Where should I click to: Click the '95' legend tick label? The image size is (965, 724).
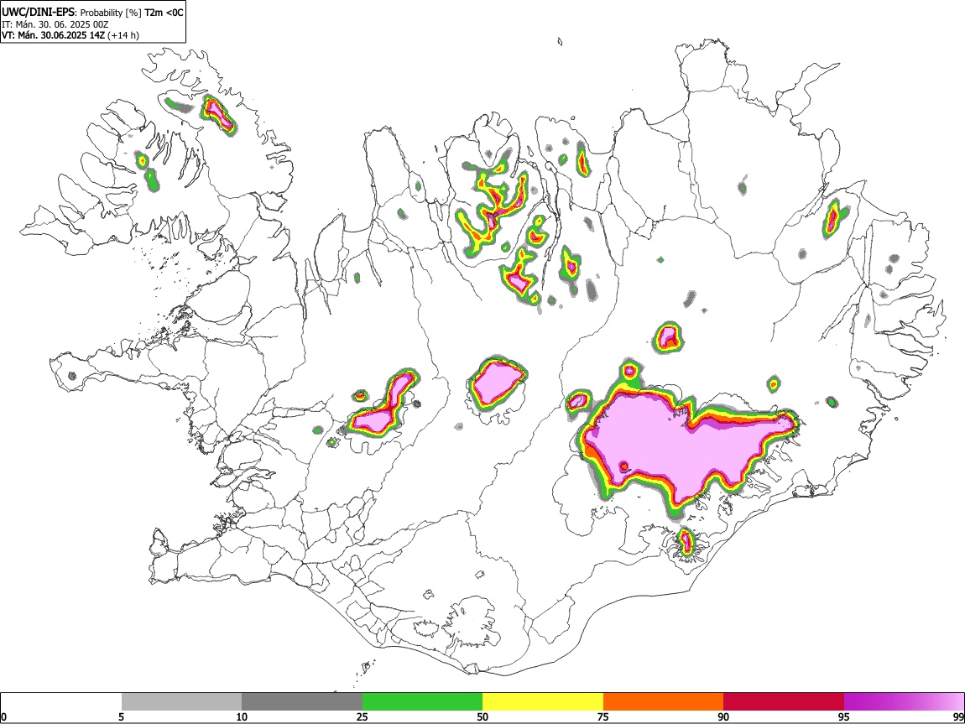point(844,716)
